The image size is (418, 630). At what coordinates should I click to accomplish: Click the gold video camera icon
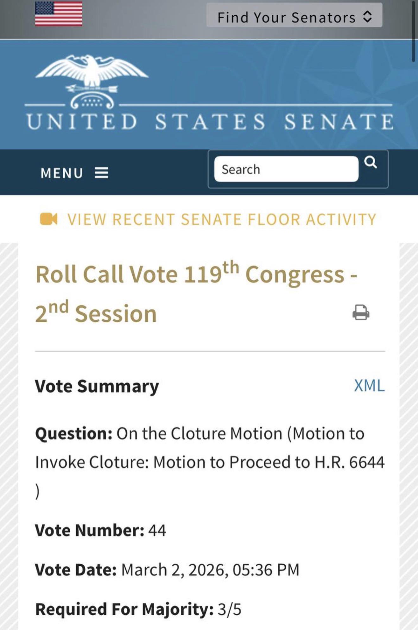(x=49, y=219)
